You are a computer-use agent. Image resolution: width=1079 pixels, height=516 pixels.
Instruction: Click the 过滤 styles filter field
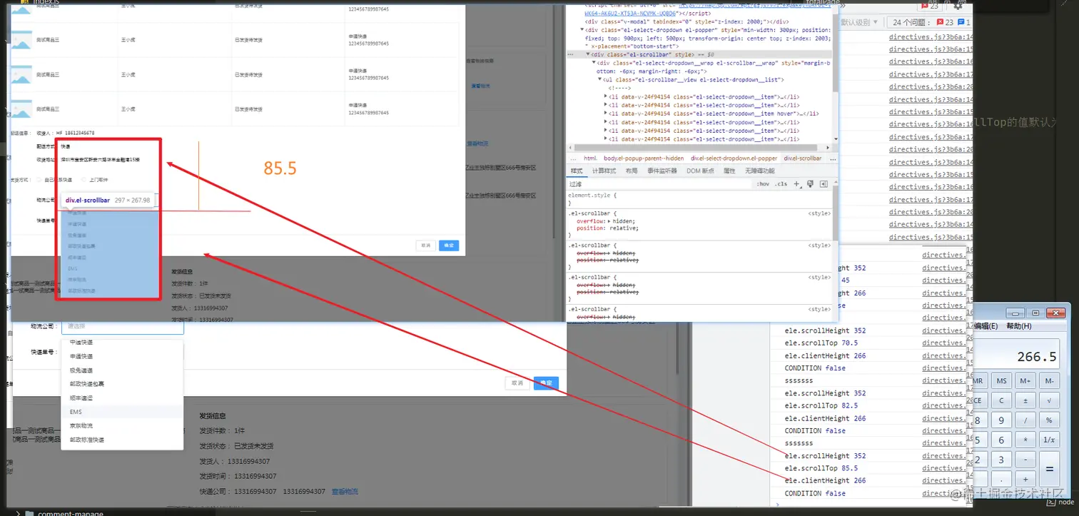coord(659,184)
